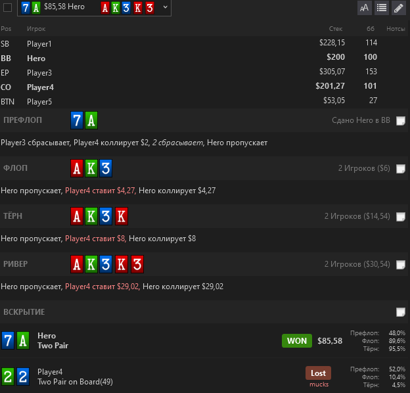
Task: Click Hero's green A card at showdown
Action: coord(23,340)
